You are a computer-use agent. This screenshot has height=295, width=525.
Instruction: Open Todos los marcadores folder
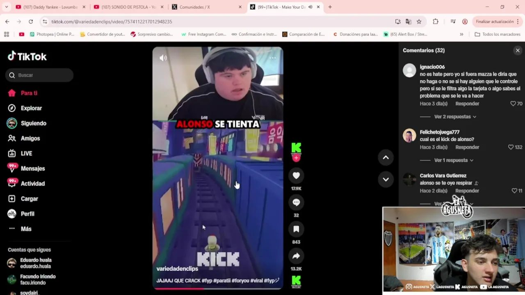(497, 34)
